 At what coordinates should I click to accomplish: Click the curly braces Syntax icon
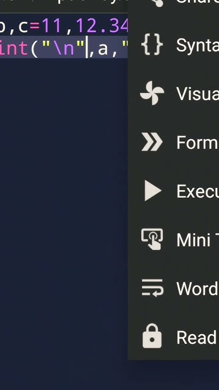pyautogui.click(x=152, y=45)
